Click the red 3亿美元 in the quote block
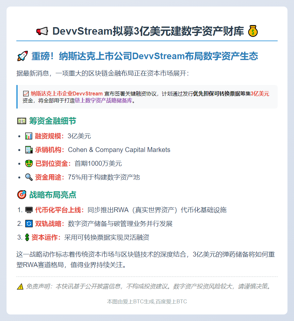294x321 pixels. (x=260, y=94)
